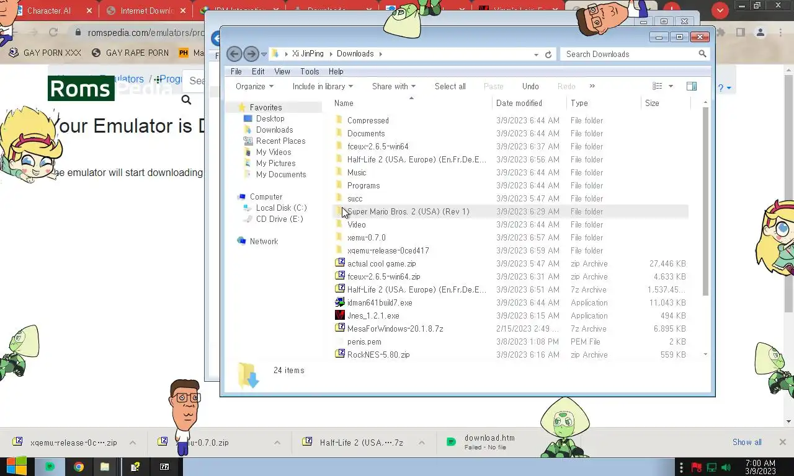Select actual cool game.zip archive icon

coord(339,263)
